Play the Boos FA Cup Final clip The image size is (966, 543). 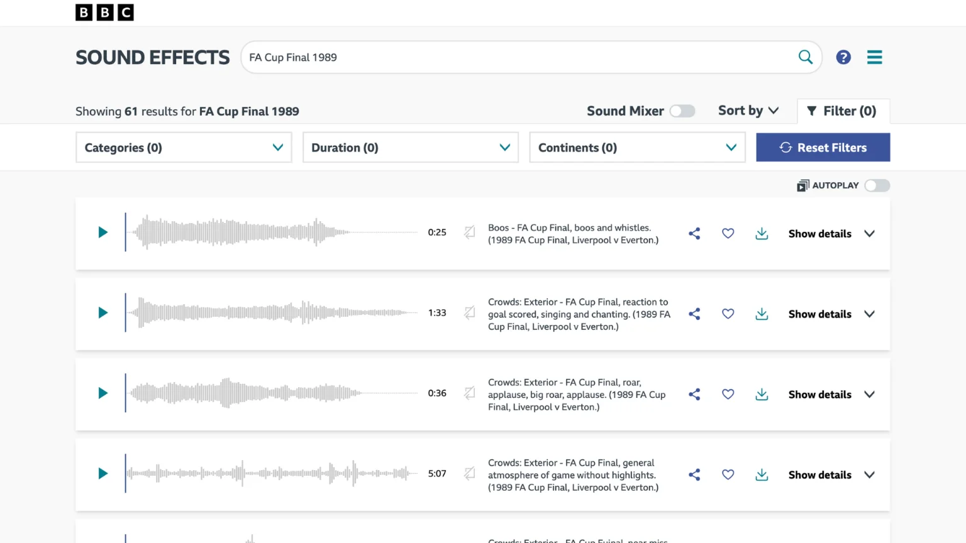click(x=103, y=233)
